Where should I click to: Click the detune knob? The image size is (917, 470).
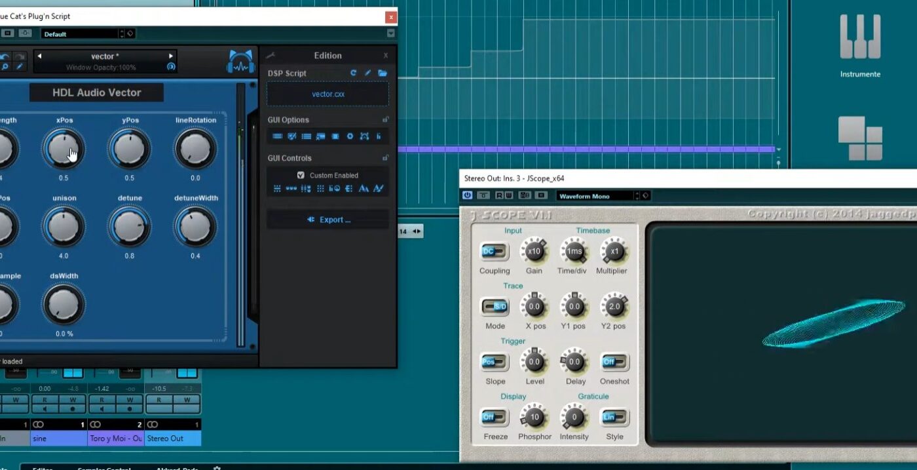pos(130,226)
